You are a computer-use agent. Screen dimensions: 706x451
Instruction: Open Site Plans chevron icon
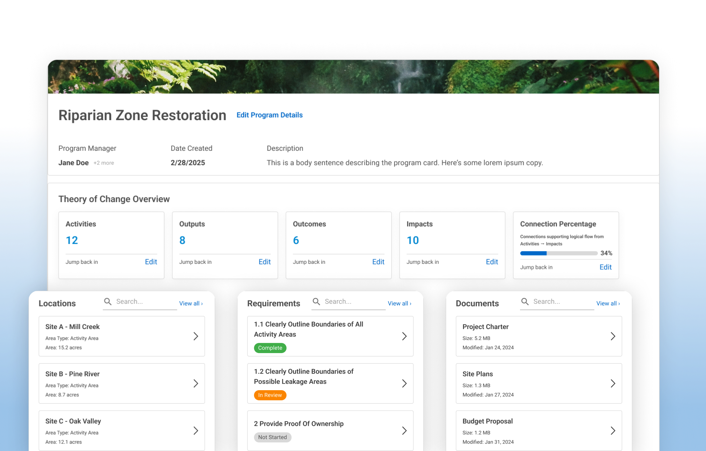613,383
